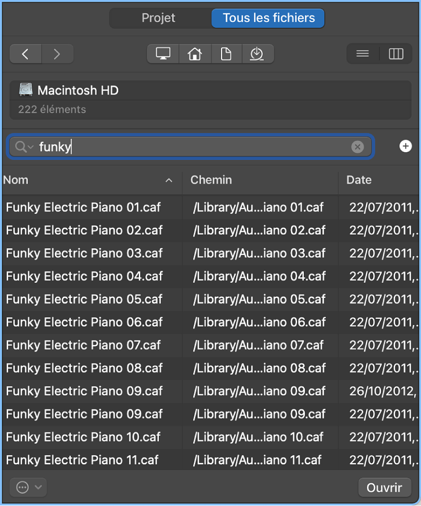Click path cell ending in iano 10.caf
Image resolution: width=421 pixels, height=506 pixels.
coord(258,437)
